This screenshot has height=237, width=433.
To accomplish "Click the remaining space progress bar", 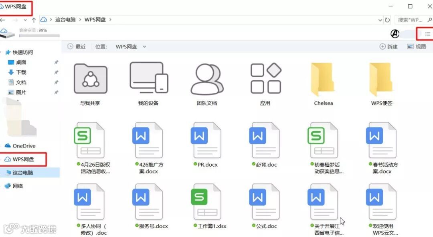I will [x=39, y=36].
